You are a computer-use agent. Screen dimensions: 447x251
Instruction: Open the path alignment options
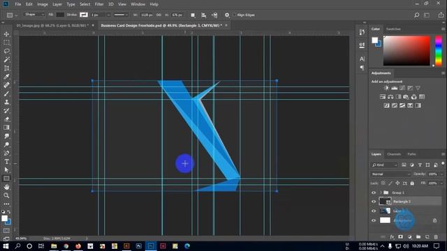[x=203, y=15]
